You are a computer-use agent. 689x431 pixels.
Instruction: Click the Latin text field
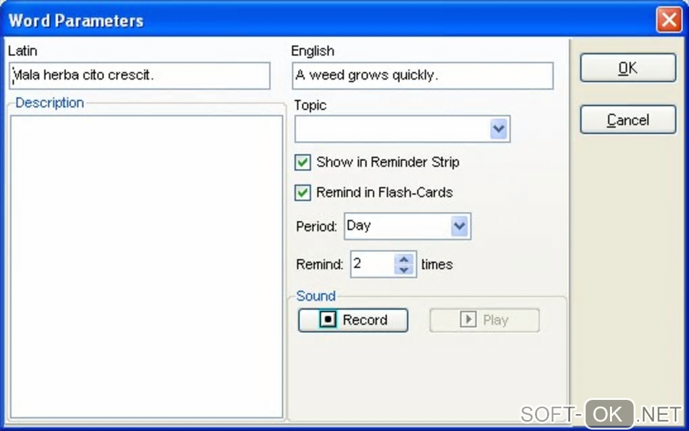141,76
